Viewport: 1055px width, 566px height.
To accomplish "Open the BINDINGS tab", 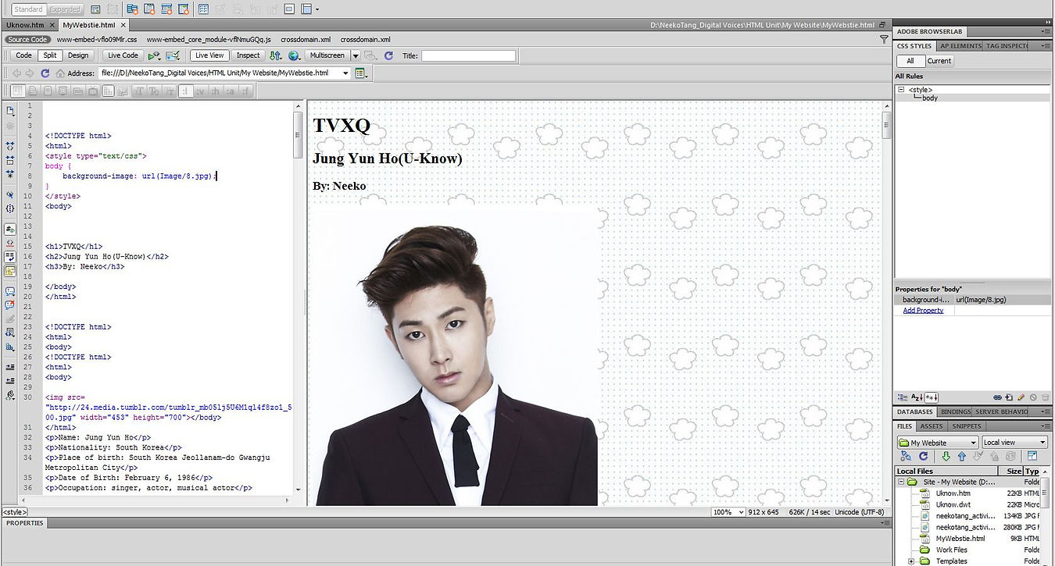I will 955,411.
